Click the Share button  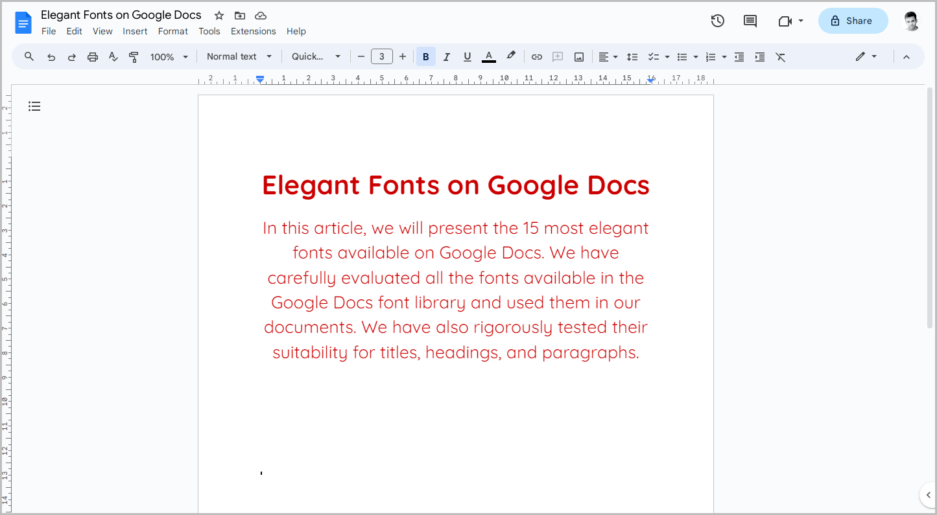pos(853,21)
